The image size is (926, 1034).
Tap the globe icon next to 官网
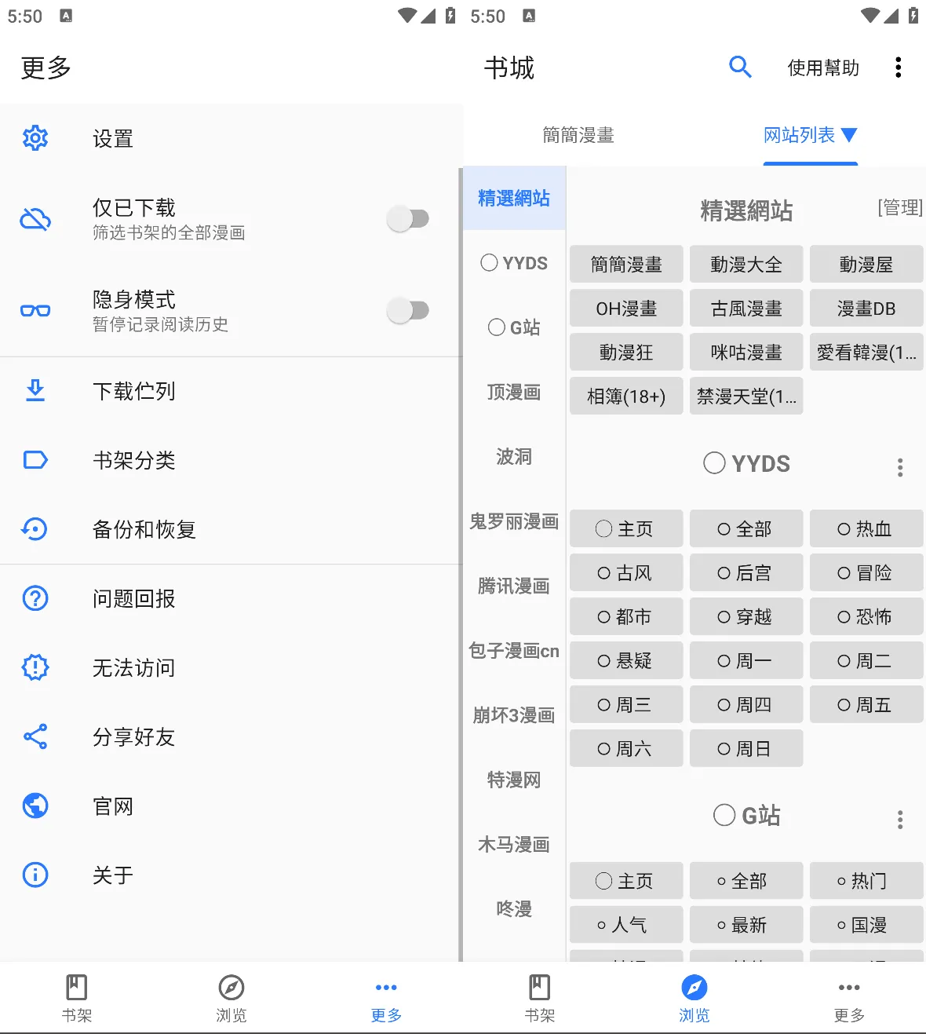35,806
